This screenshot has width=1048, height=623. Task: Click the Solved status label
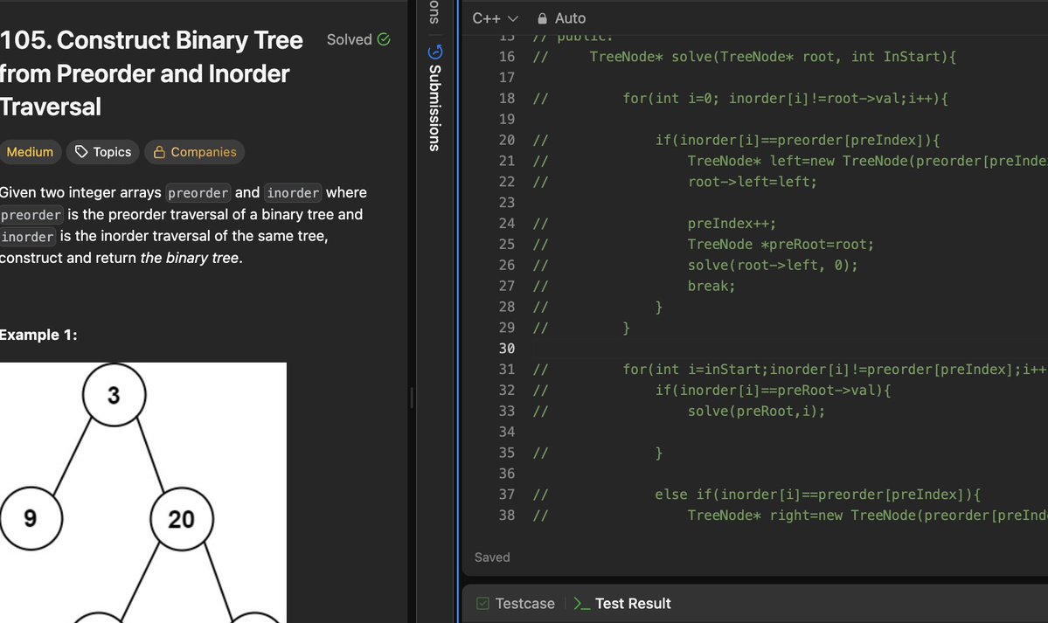[x=349, y=39]
